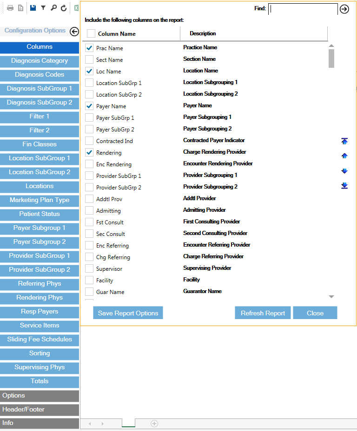Click the blue save disk icon
The image size is (357, 431).
(x=33, y=8)
